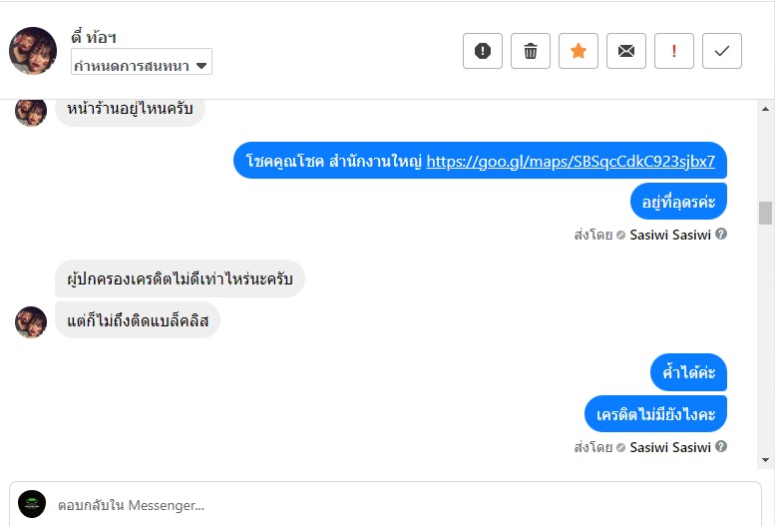Viewport: 775px width, 526px height.
Task: Open the กำหนดการสนทนา dropdown
Action: (141, 65)
